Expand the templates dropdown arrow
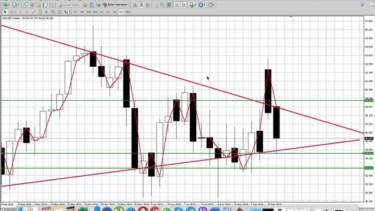 214,5
